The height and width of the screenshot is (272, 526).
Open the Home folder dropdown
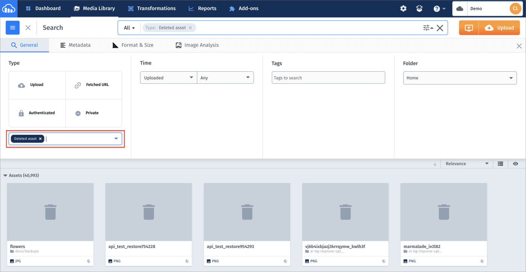pos(460,78)
